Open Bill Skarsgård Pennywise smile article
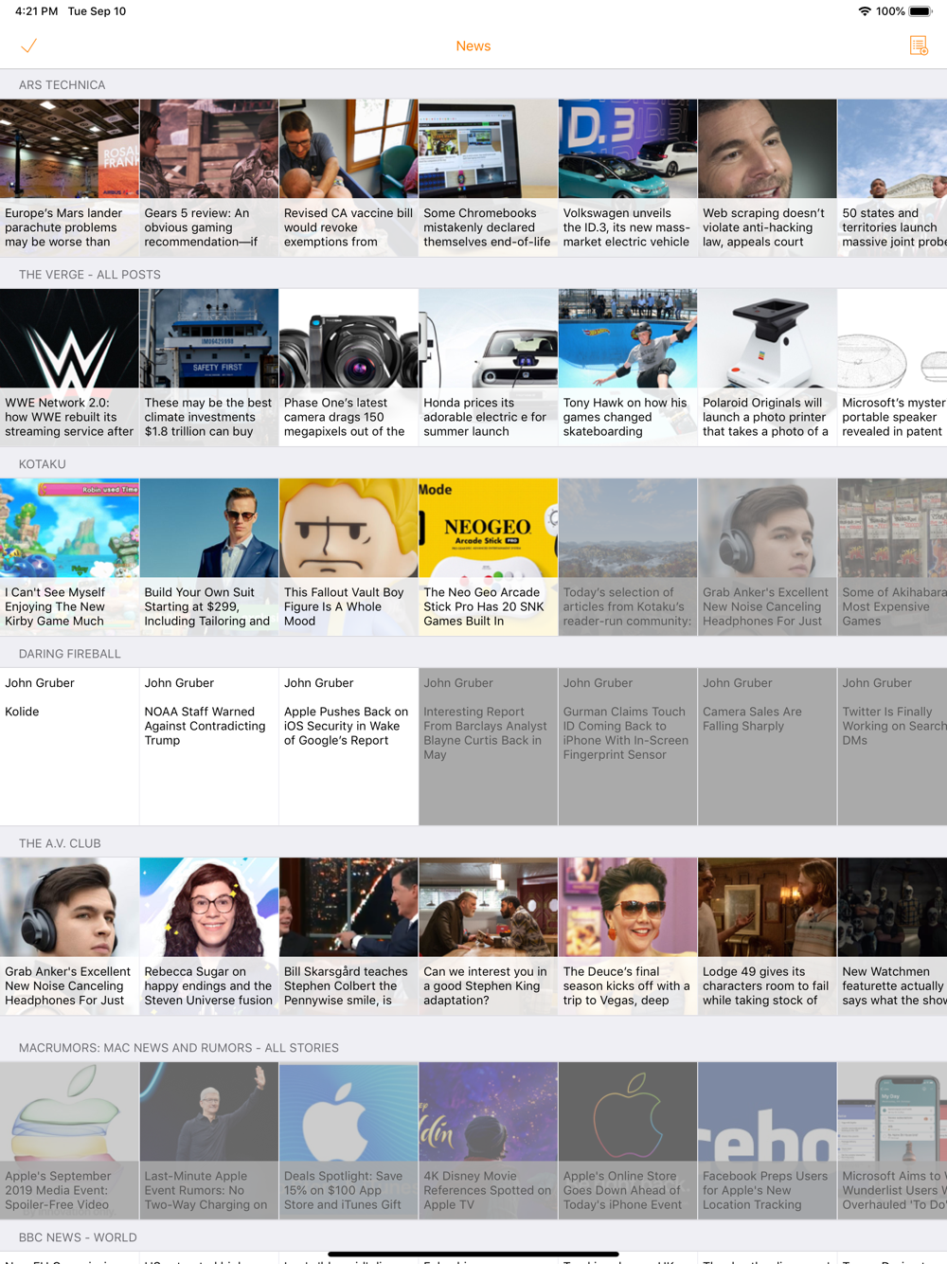 pyautogui.click(x=348, y=936)
